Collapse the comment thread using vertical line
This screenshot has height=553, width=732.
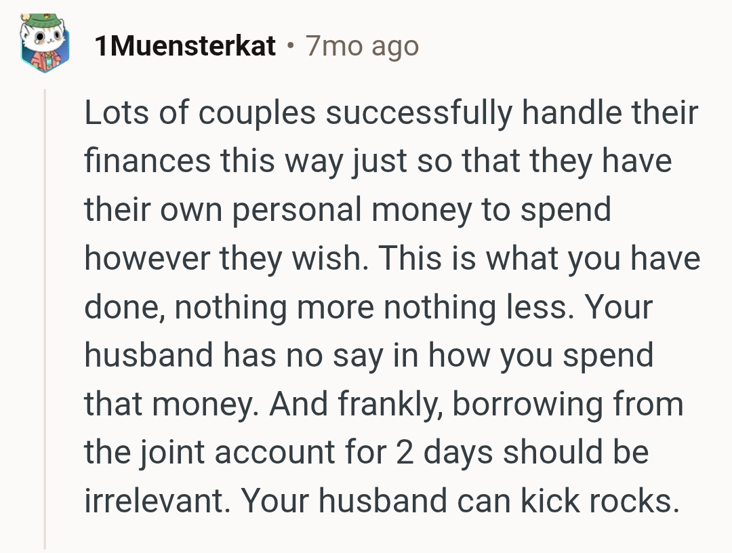45,319
